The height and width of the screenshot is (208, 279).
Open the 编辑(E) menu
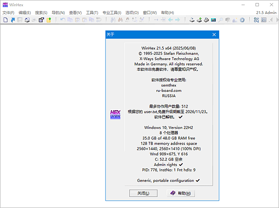pos(24,13)
